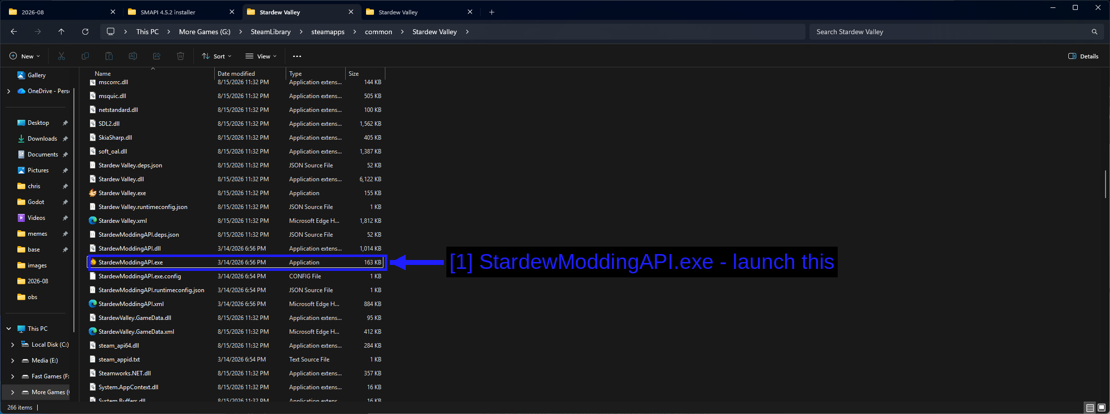Open the New dropdown menu
1110x414 pixels.
coord(25,56)
